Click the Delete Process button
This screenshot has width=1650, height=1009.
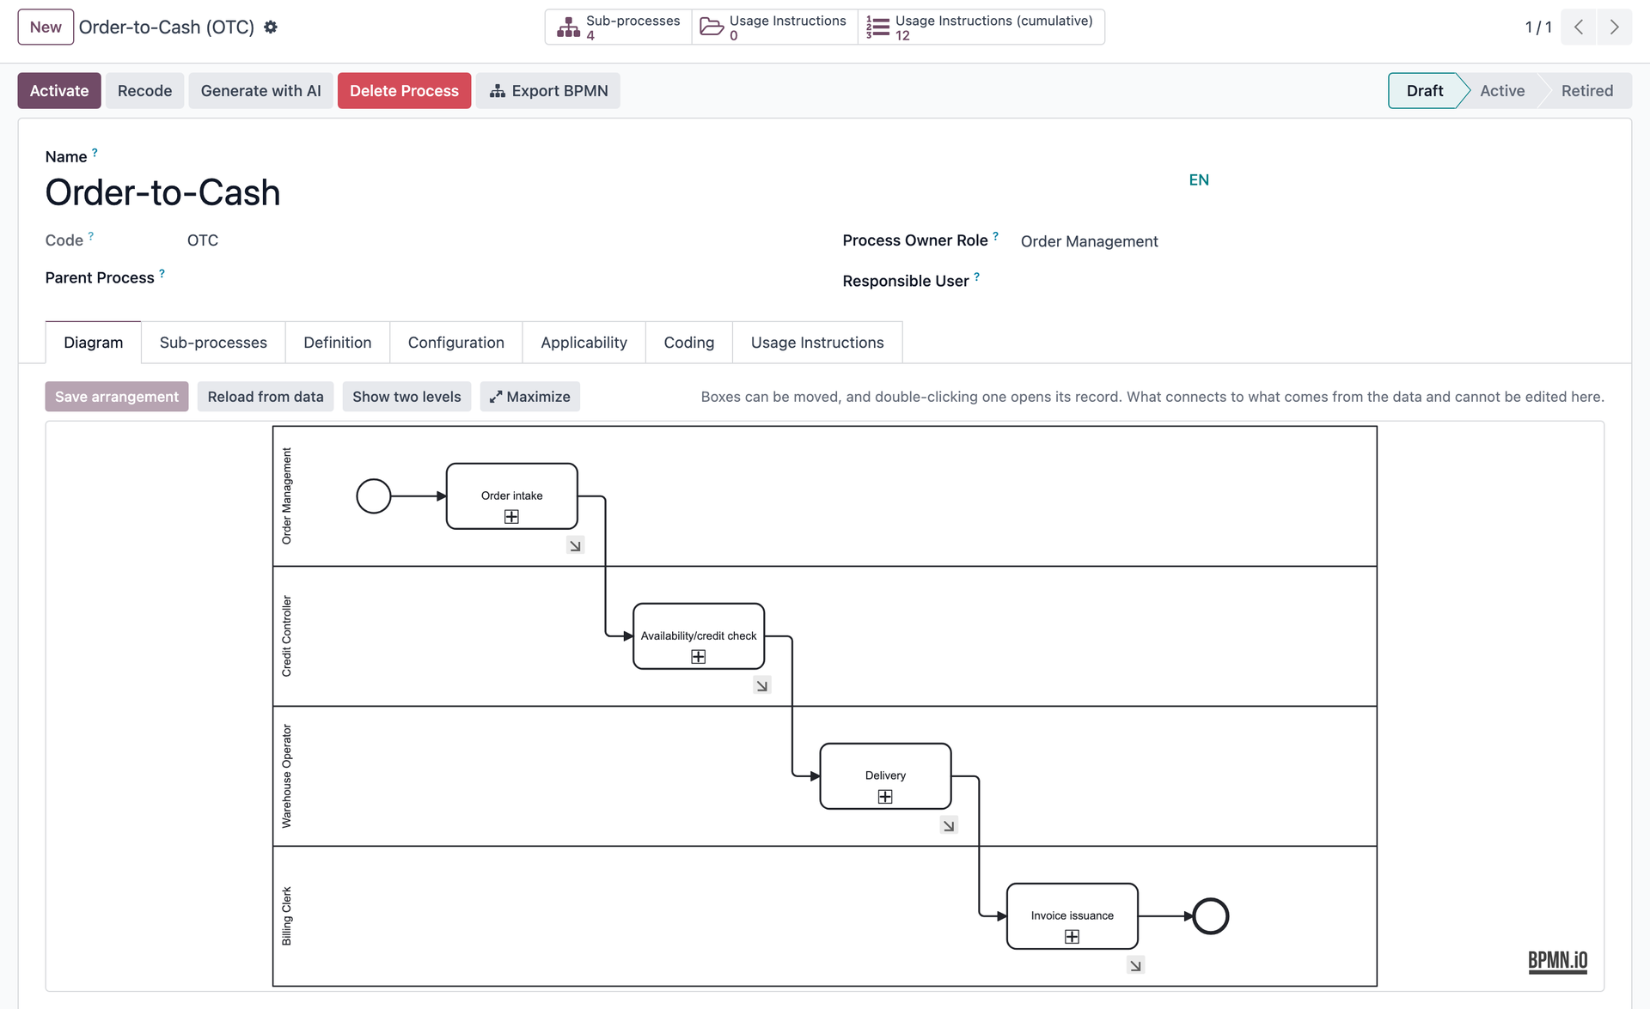[x=404, y=90]
